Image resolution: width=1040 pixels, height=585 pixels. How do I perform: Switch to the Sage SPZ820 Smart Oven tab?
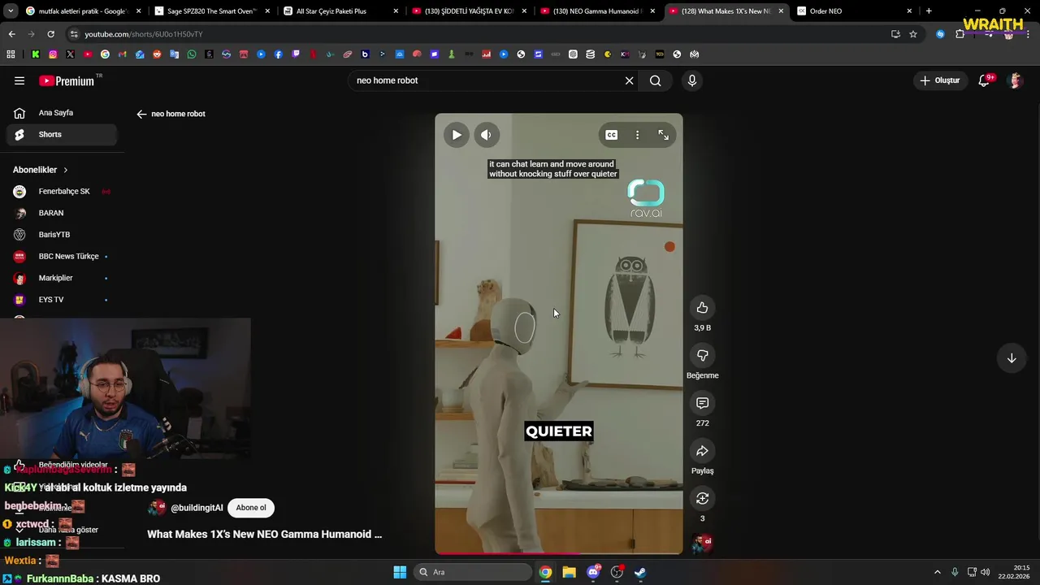click(212, 11)
